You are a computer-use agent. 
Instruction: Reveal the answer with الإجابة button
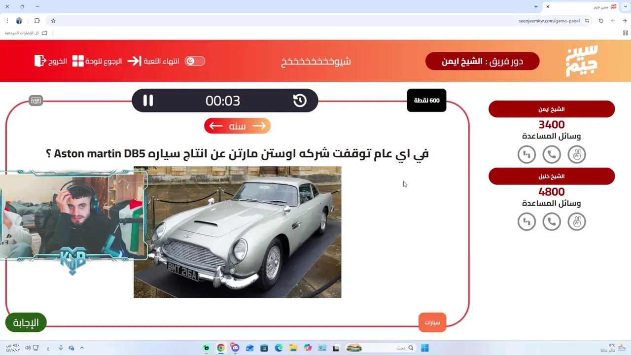[x=26, y=322]
